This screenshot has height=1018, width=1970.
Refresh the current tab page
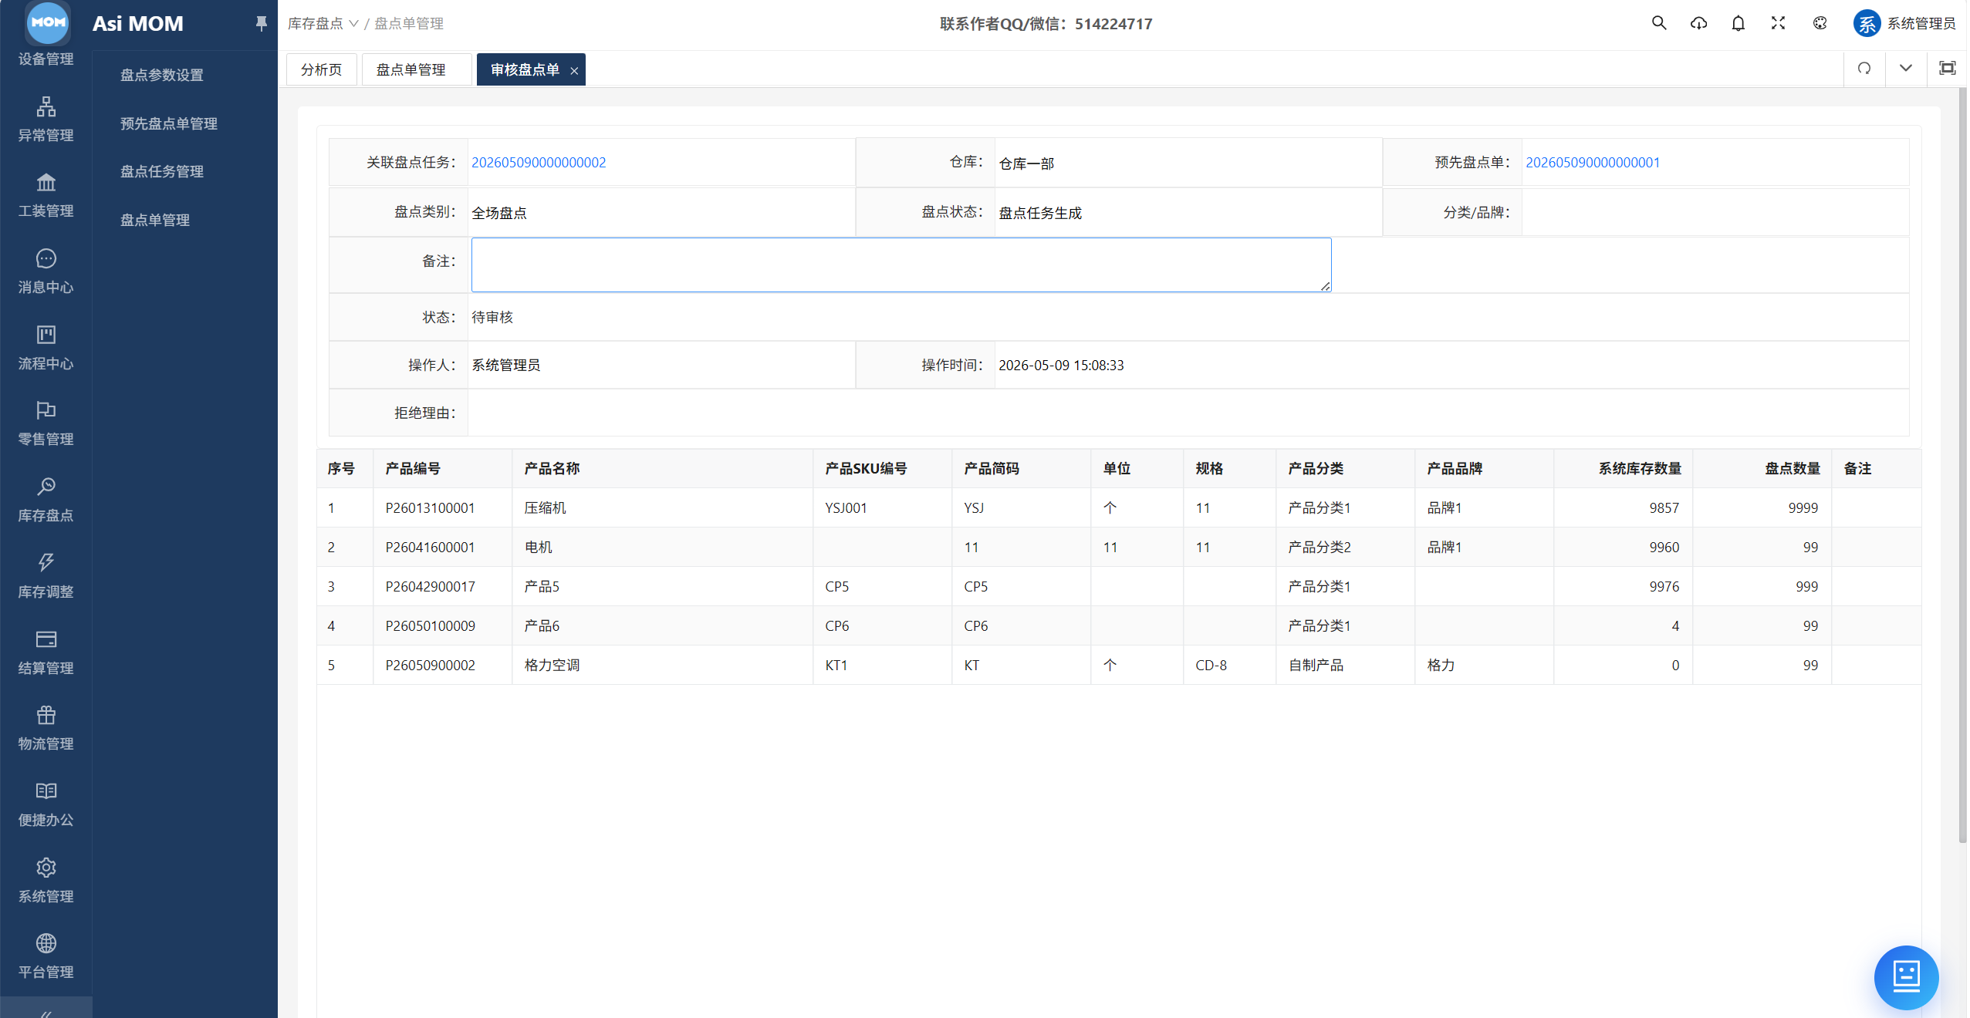[x=1864, y=69]
